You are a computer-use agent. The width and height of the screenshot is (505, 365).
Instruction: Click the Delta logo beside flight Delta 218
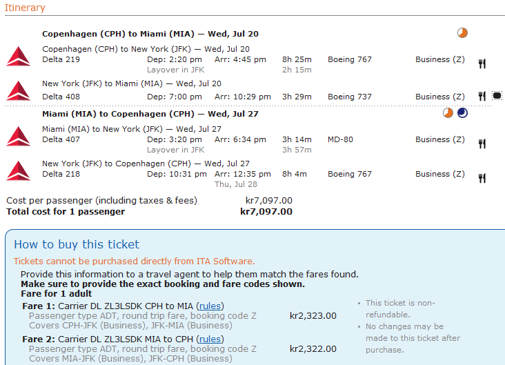pyautogui.click(x=18, y=170)
